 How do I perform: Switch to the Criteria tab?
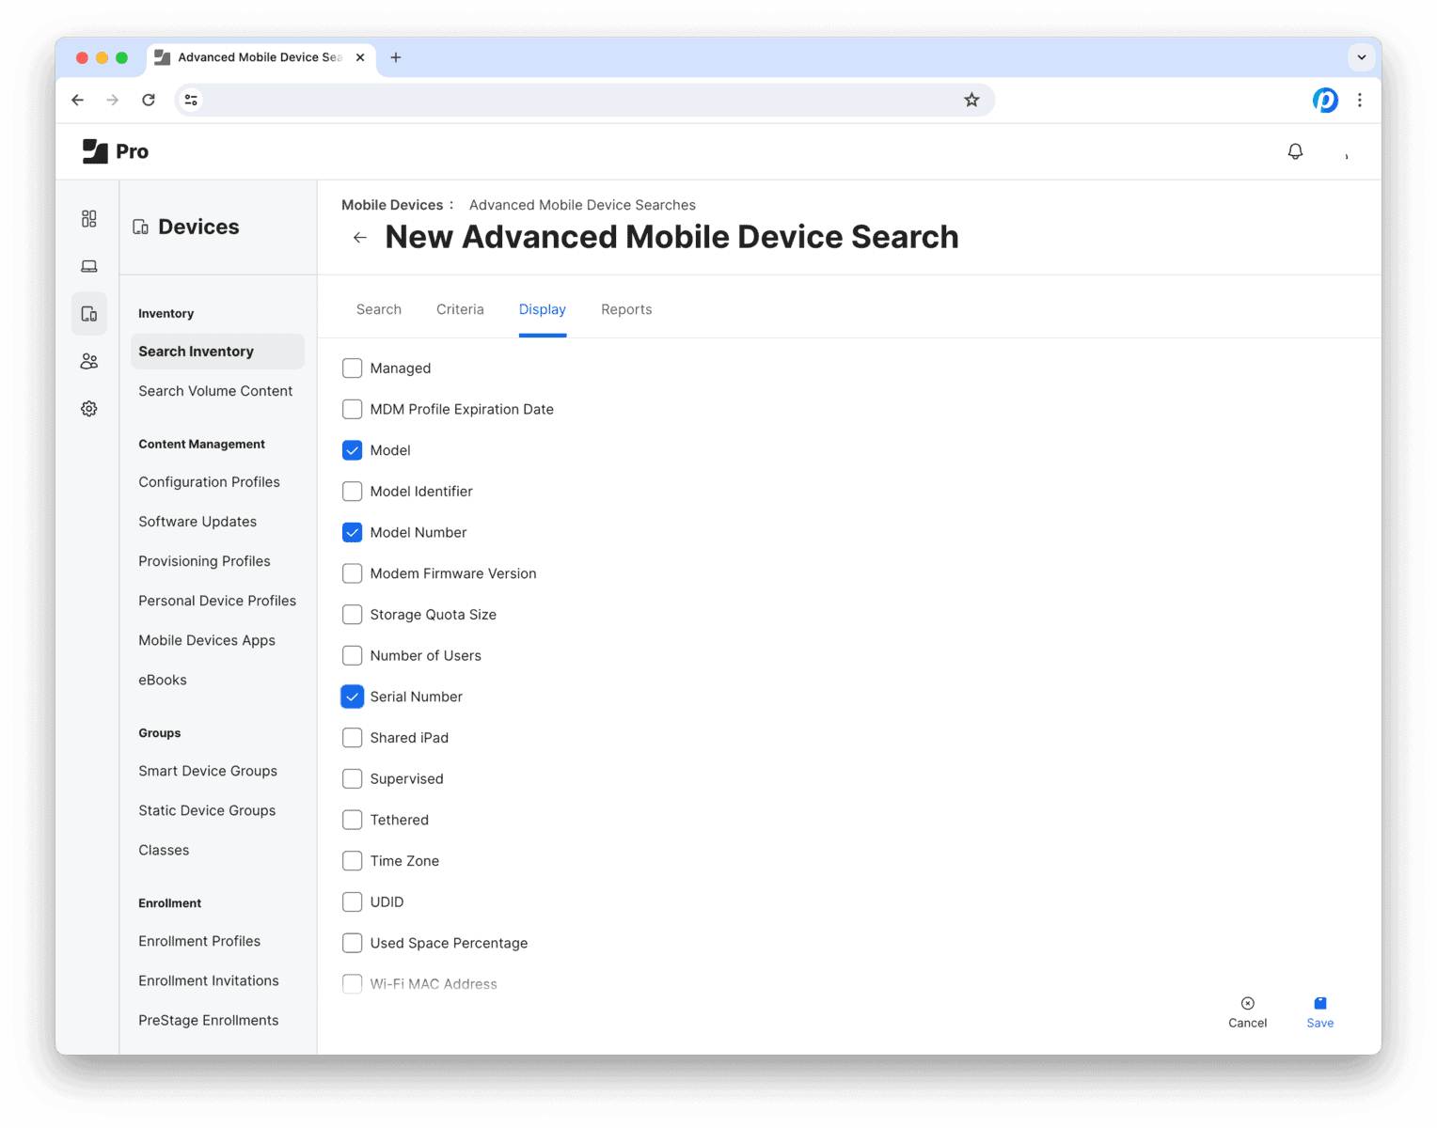[460, 309]
